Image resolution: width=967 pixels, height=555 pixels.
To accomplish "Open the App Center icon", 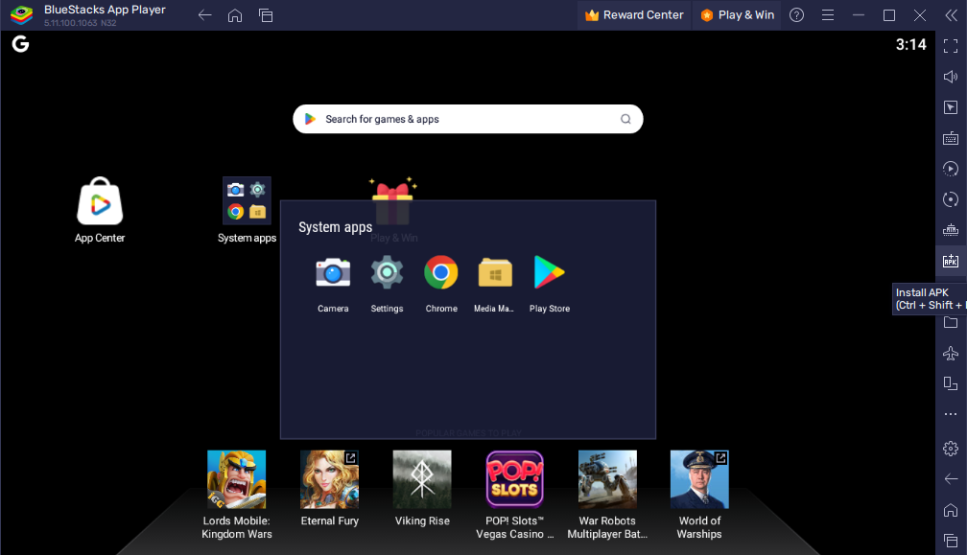I will (x=100, y=201).
